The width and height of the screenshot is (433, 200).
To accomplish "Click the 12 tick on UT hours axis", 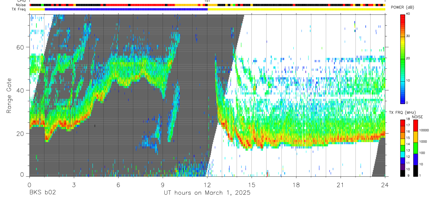I will (x=207, y=185).
